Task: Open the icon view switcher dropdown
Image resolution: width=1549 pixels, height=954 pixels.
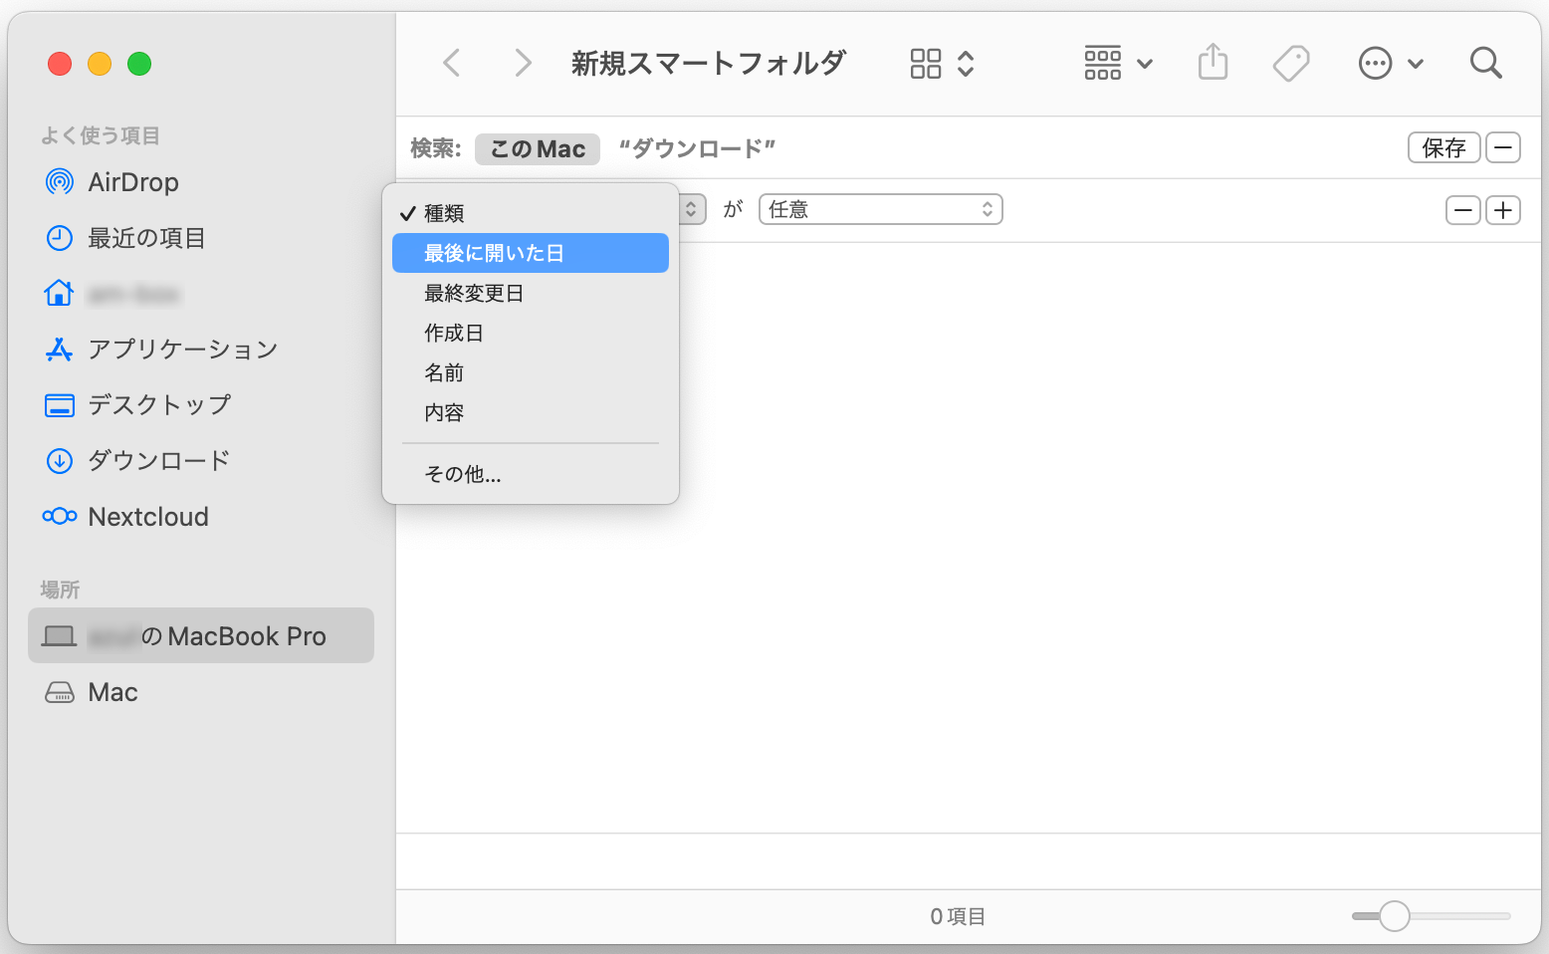Action: click(942, 64)
